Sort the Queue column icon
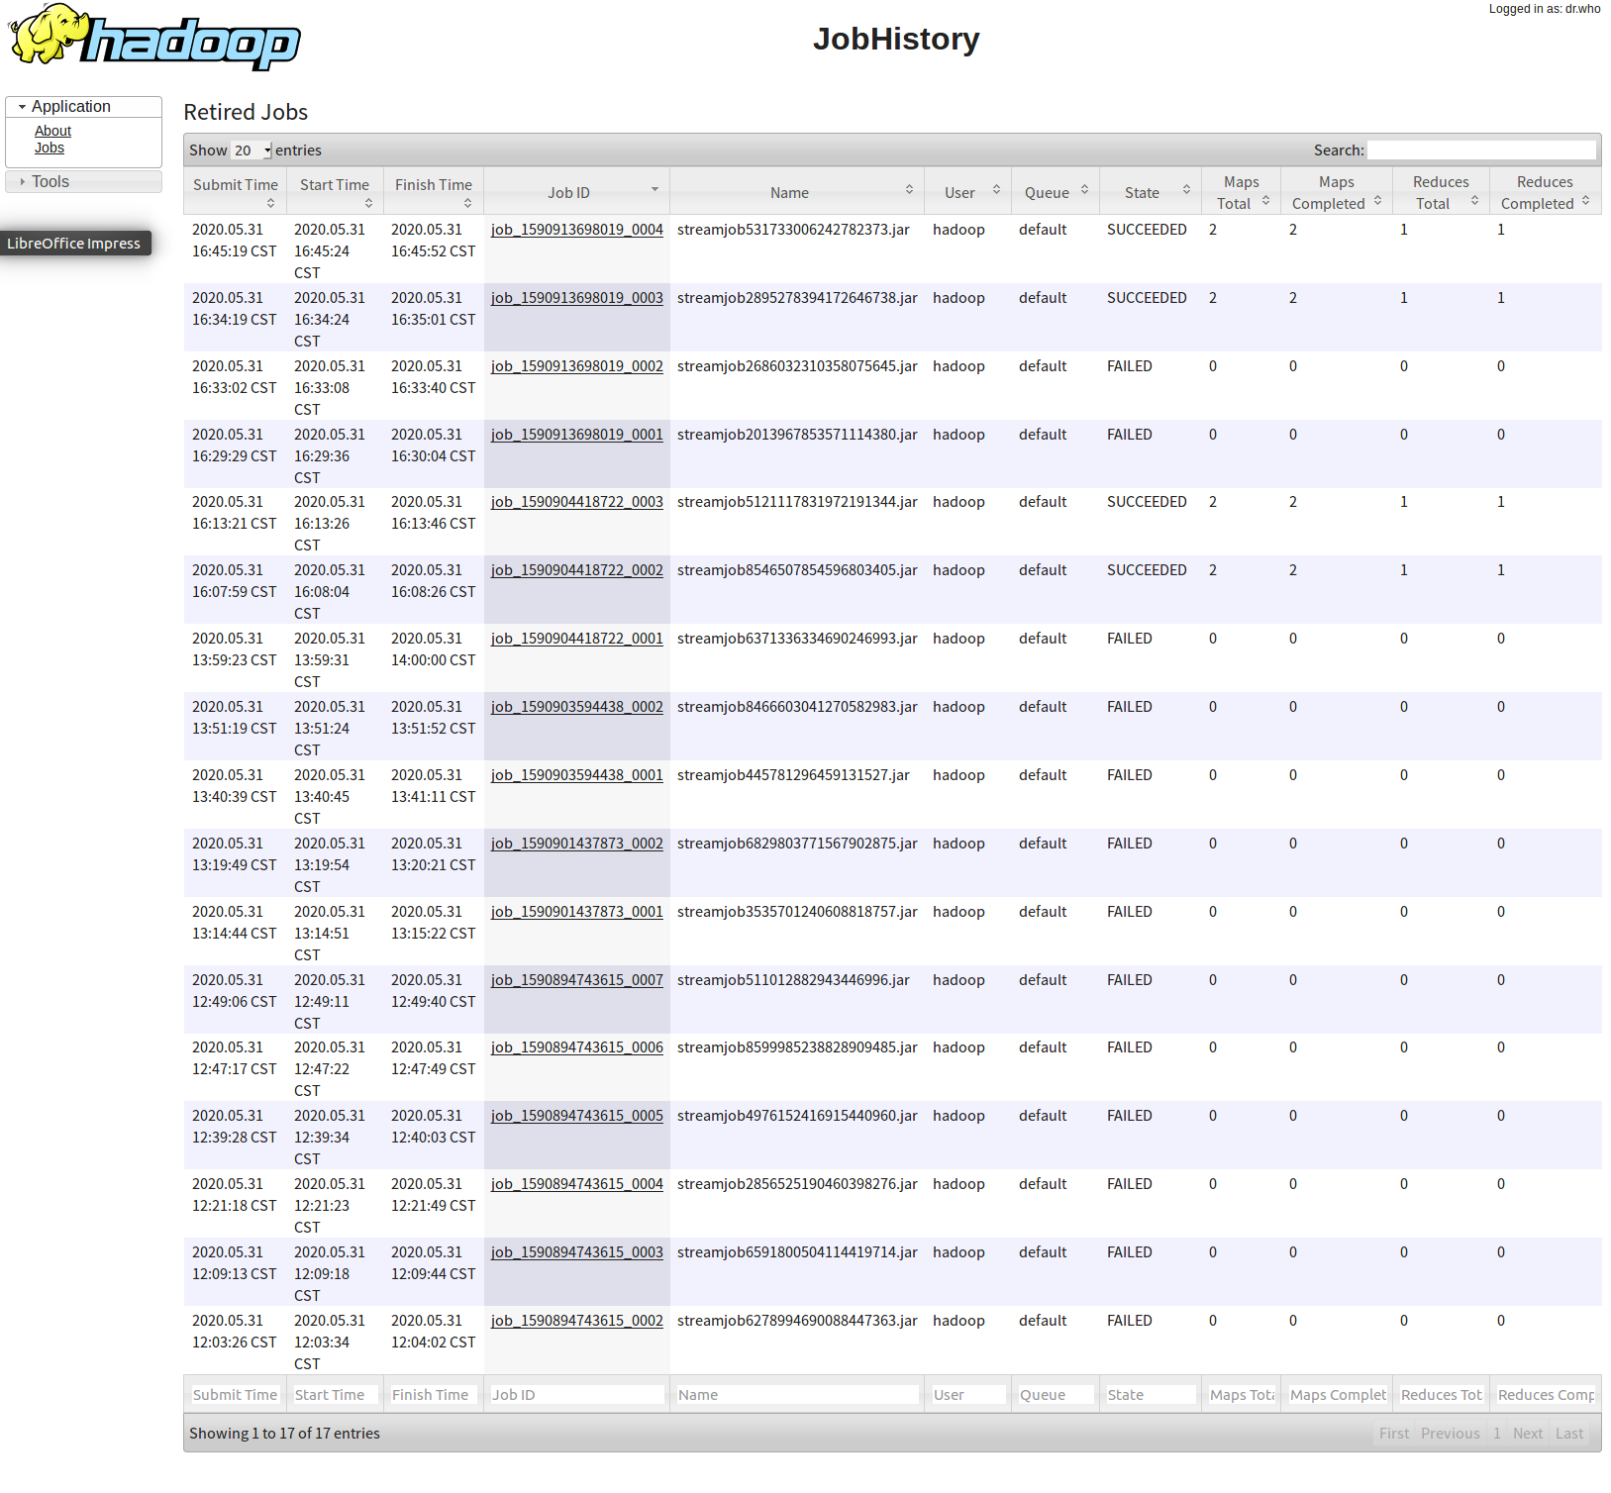Viewport: 1611px width, 1493px height. 1084,190
